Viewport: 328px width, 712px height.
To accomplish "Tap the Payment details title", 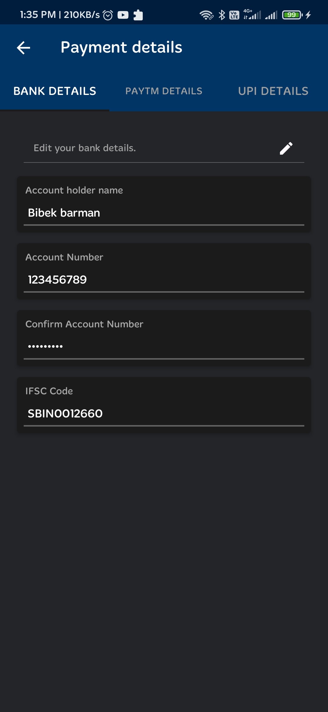I will pyautogui.click(x=121, y=47).
